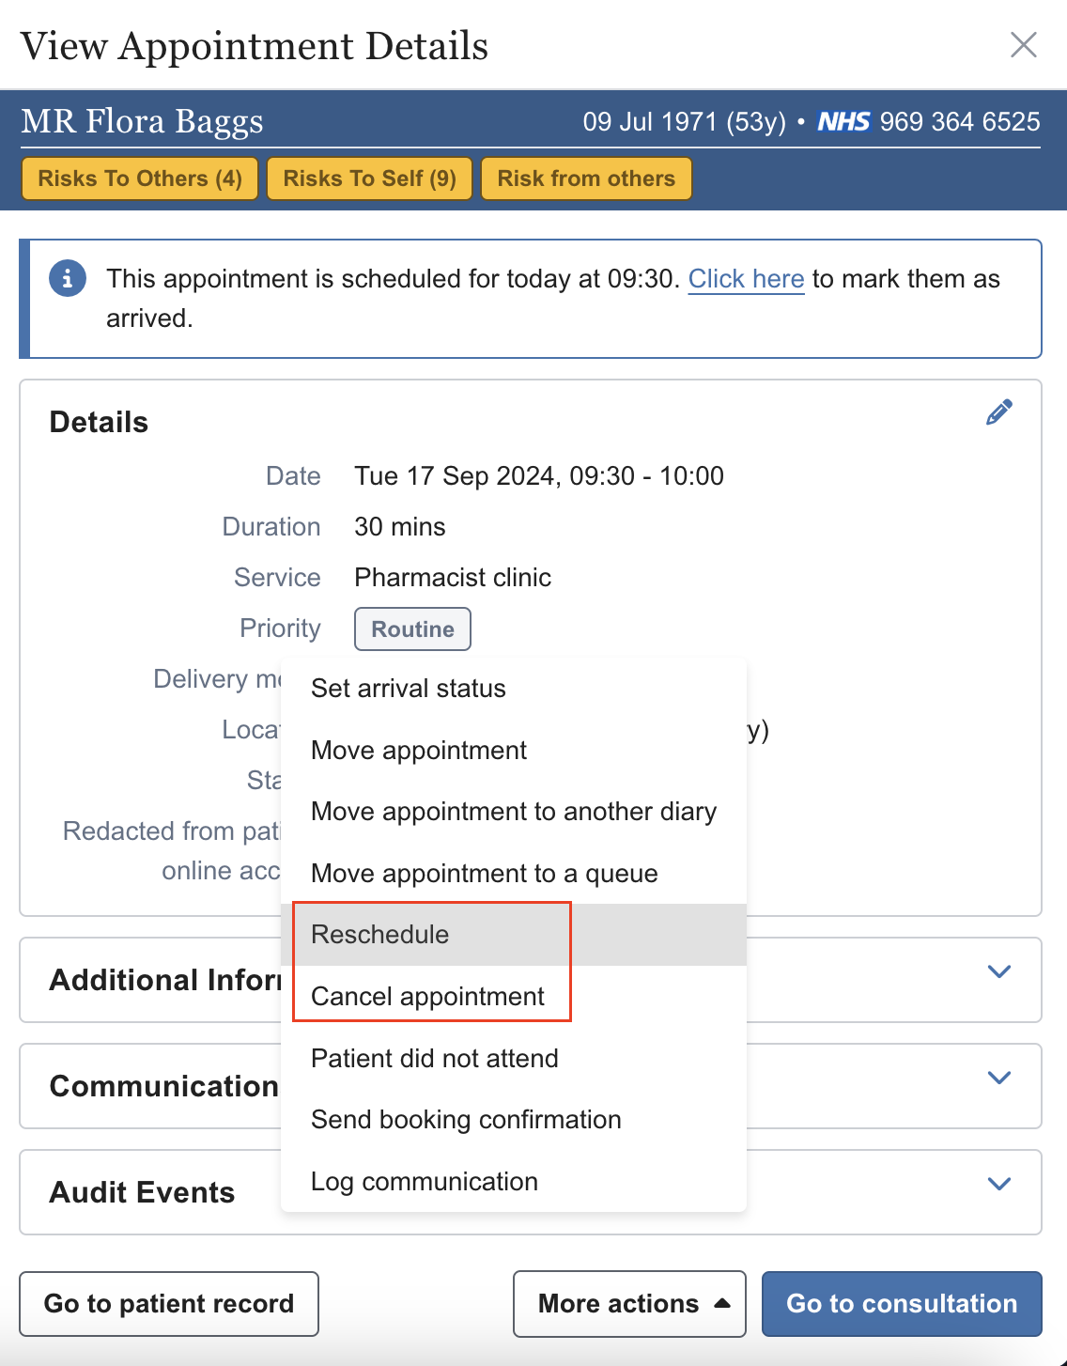Click the NHS logo in patient header

coord(843,122)
